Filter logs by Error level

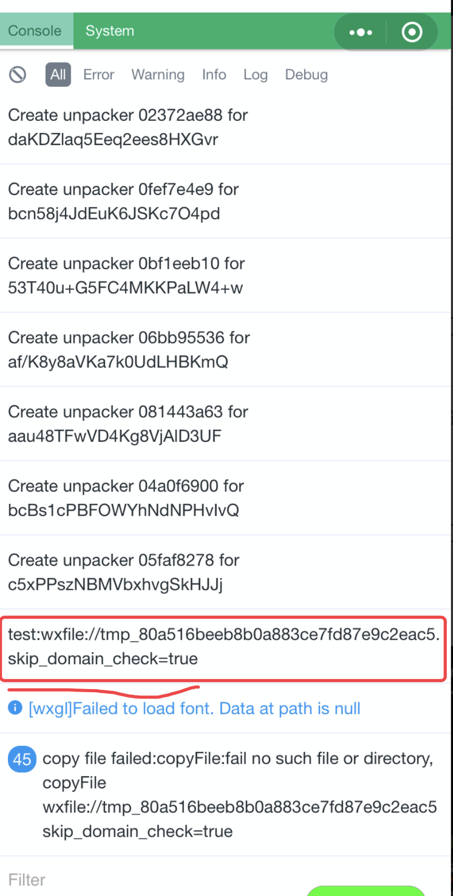tap(99, 75)
